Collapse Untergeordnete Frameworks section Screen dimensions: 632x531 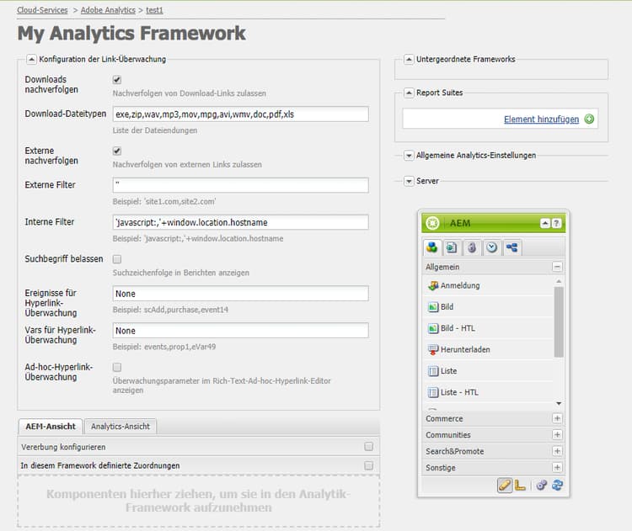pyautogui.click(x=409, y=60)
